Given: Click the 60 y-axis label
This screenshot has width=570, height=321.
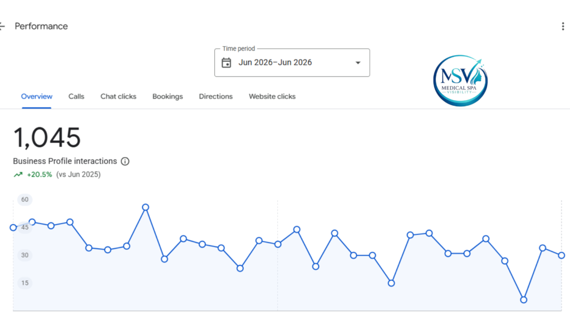Looking at the screenshot, I should pyautogui.click(x=24, y=199).
